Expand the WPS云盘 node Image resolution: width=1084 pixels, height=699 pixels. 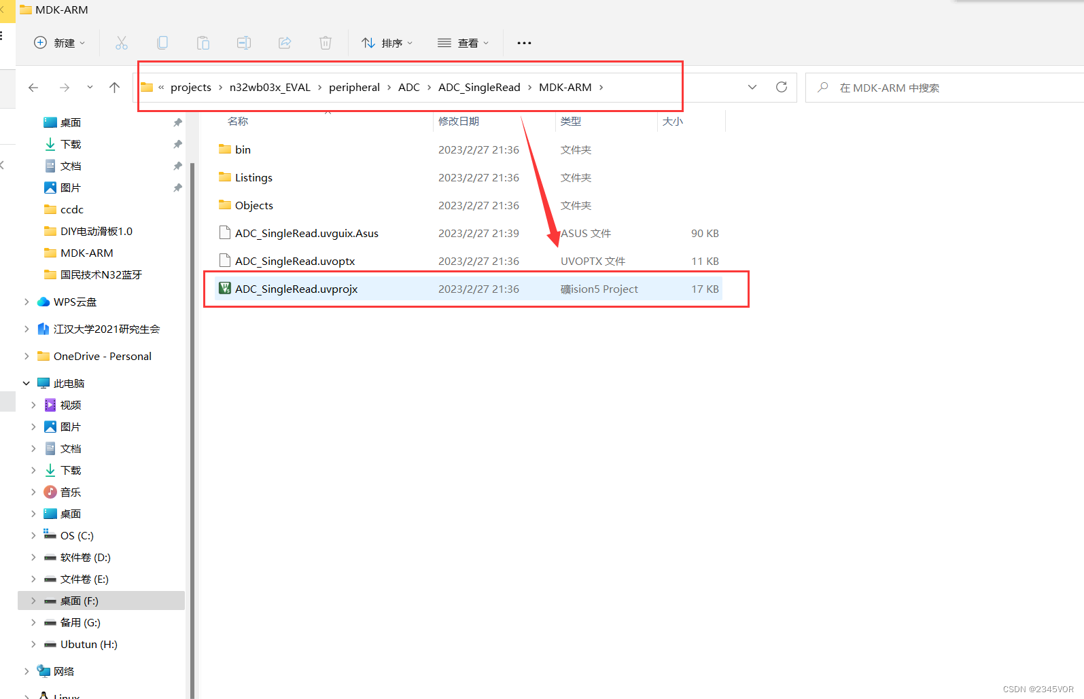click(x=27, y=302)
